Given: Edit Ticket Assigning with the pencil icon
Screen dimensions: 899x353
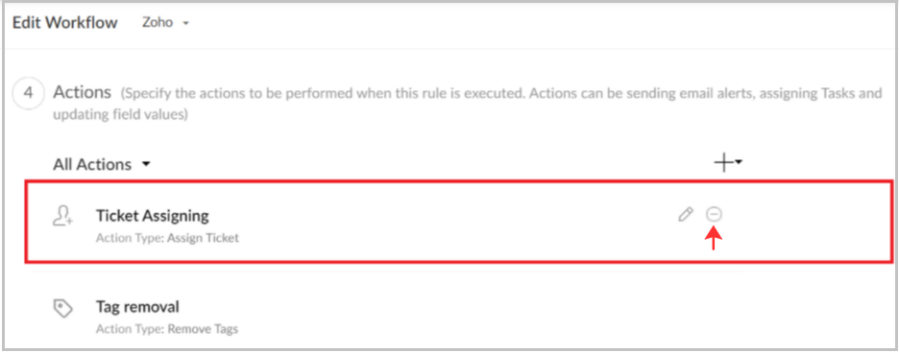Looking at the screenshot, I should pos(685,215).
